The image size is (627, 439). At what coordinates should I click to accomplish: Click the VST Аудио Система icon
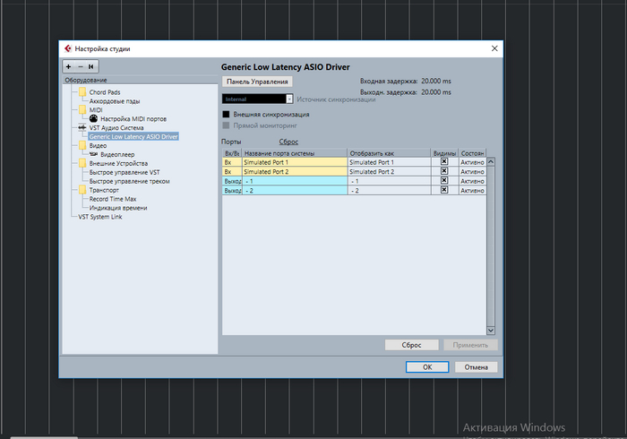pos(82,127)
